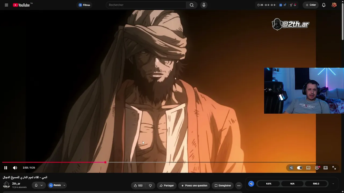This screenshot has width=344, height=193.
Task: Click the Créer button
Action: click(311, 5)
